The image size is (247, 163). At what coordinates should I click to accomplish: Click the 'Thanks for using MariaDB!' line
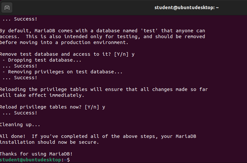[36, 154]
